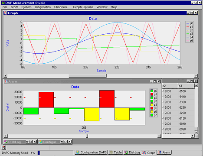Restore the minimized DiskLog window
The width and height of the screenshot is (203, 156).
[x=27, y=142]
